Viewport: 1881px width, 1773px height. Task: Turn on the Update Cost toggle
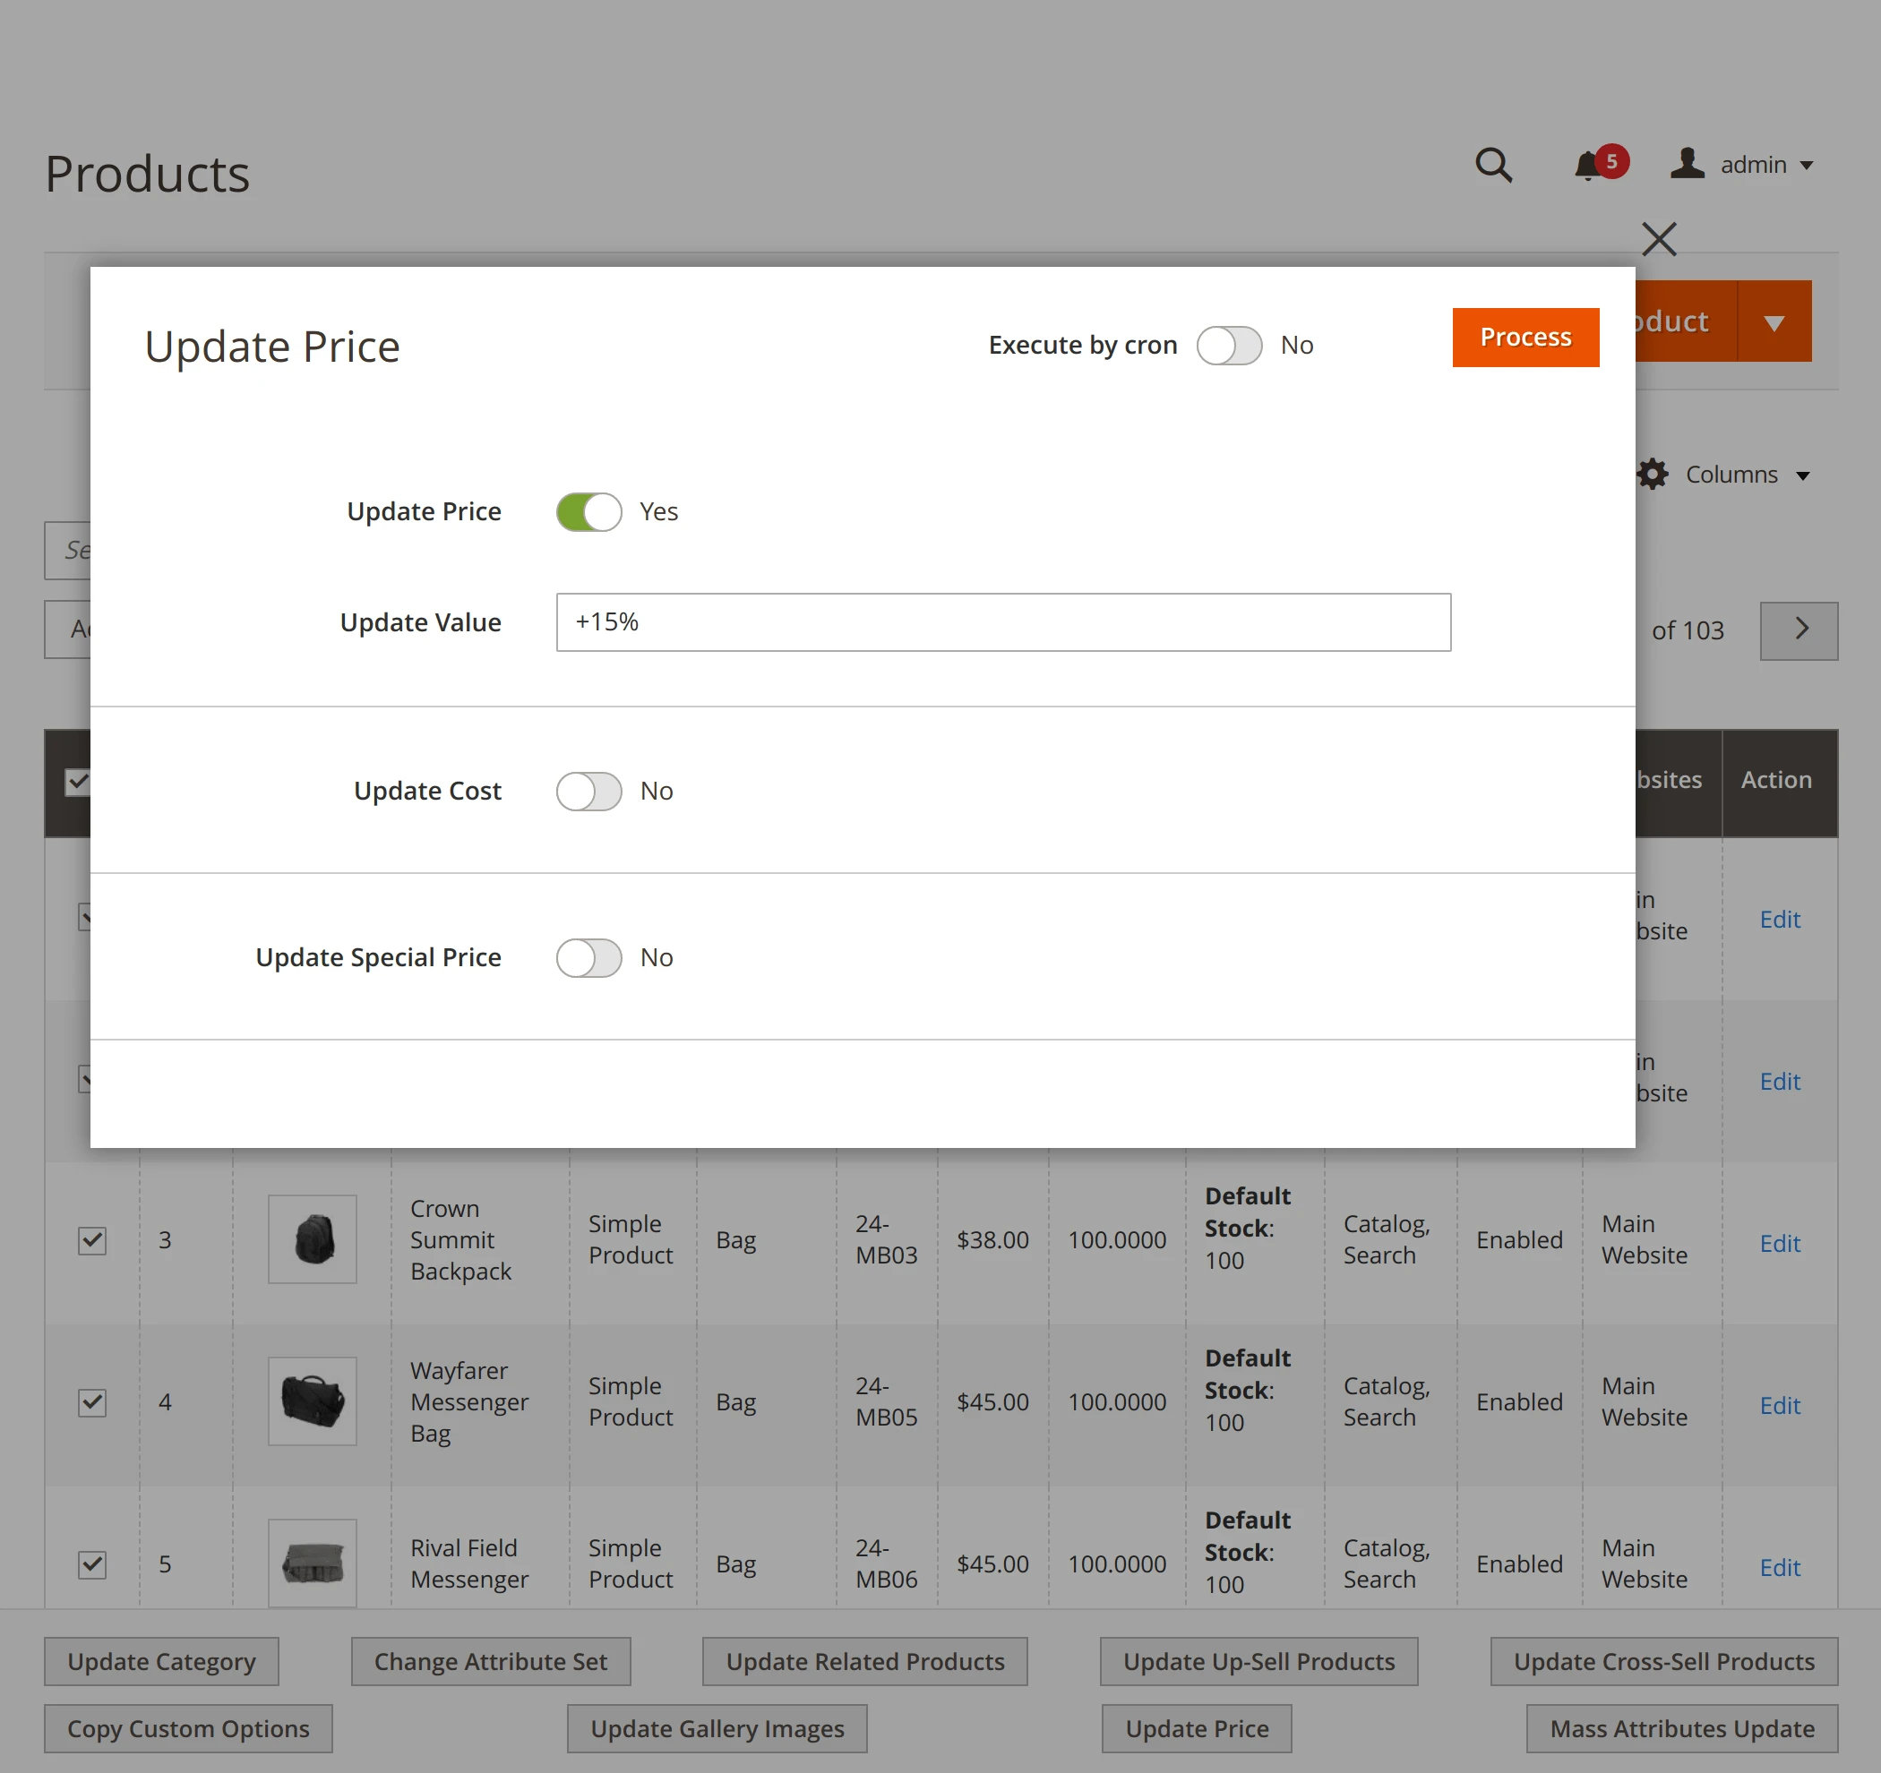click(x=588, y=791)
